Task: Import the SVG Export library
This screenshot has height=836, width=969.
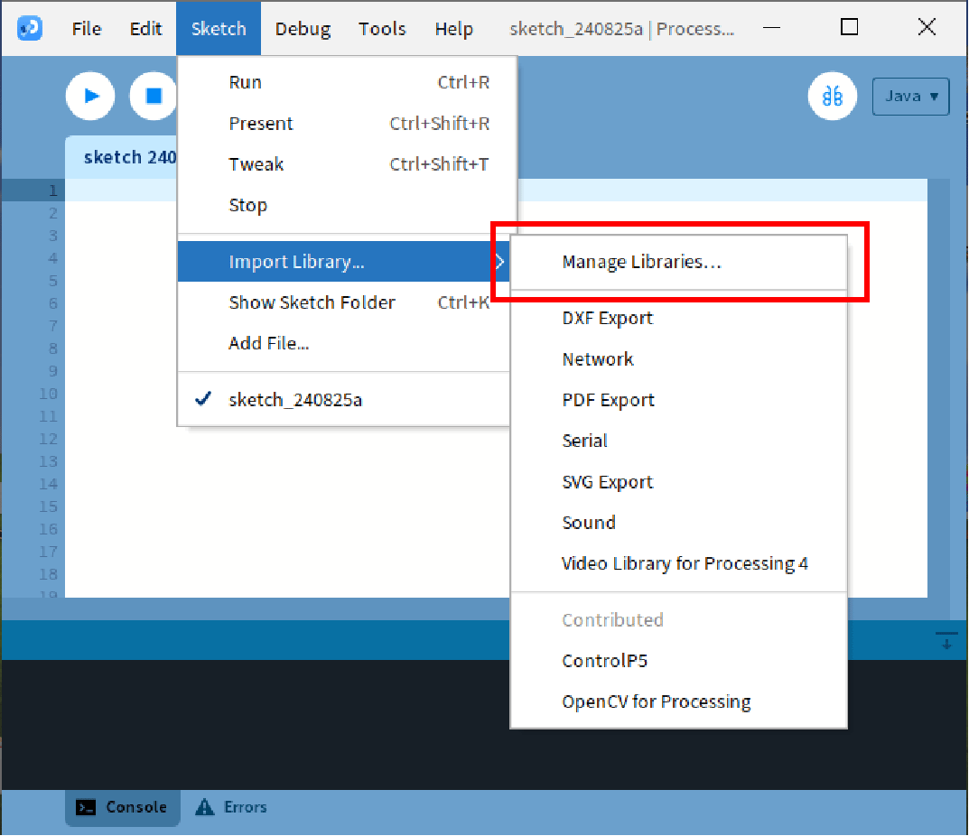Action: coord(678,481)
